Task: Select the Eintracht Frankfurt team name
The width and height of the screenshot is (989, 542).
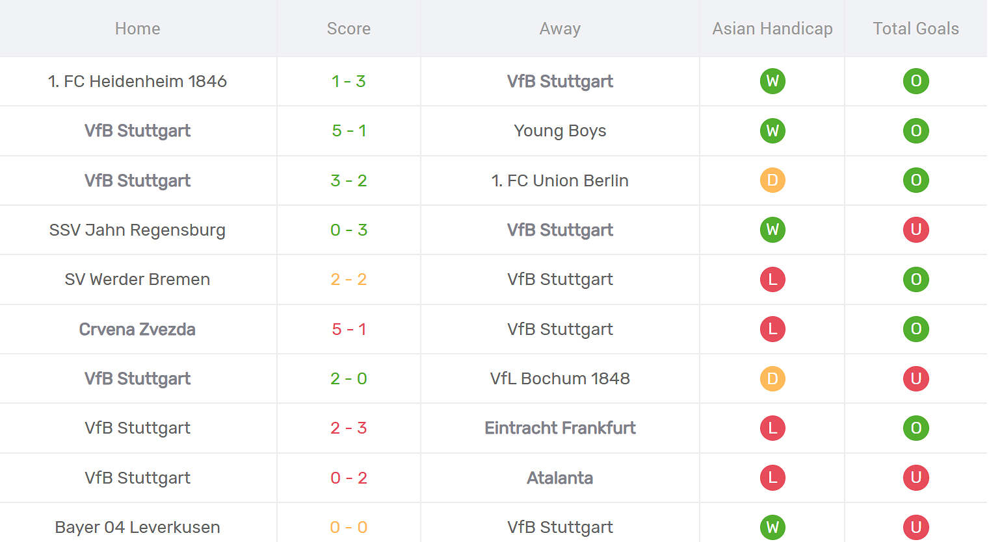Action: (x=560, y=428)
